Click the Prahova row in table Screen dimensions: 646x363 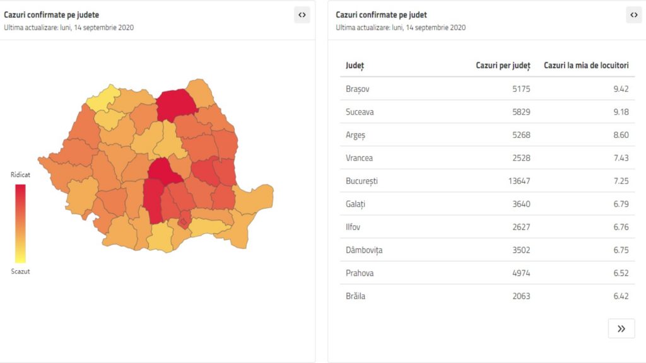pos(487,273)
